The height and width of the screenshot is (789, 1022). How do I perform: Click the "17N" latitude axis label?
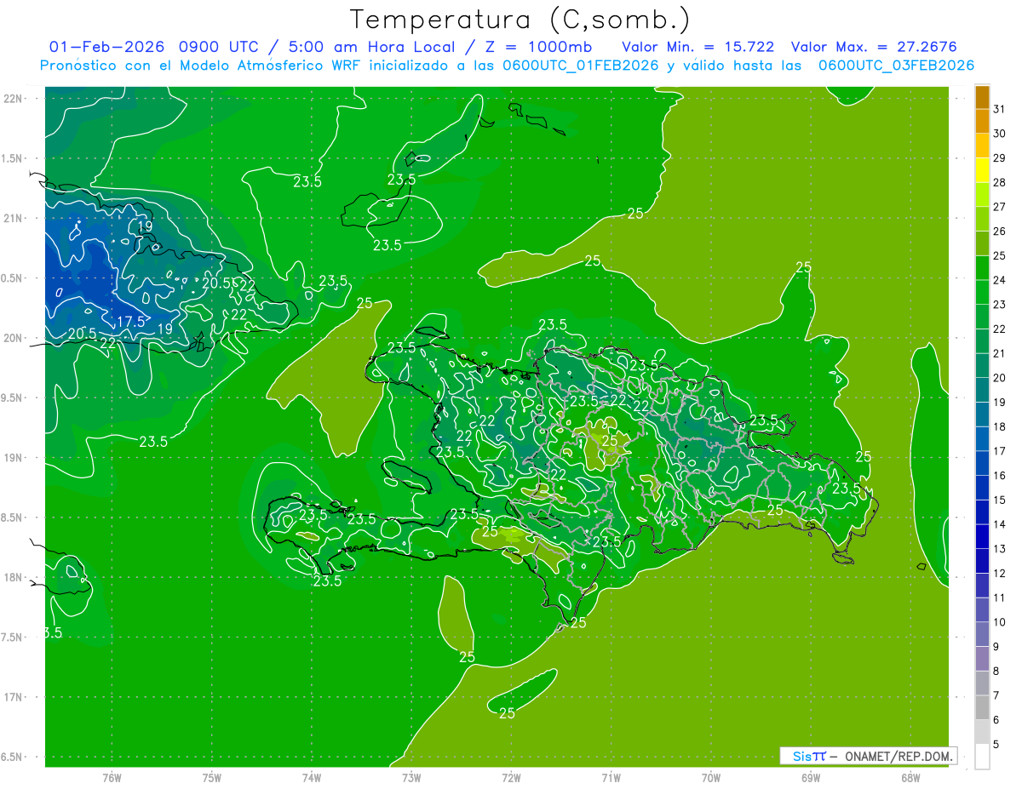[13, 697]
